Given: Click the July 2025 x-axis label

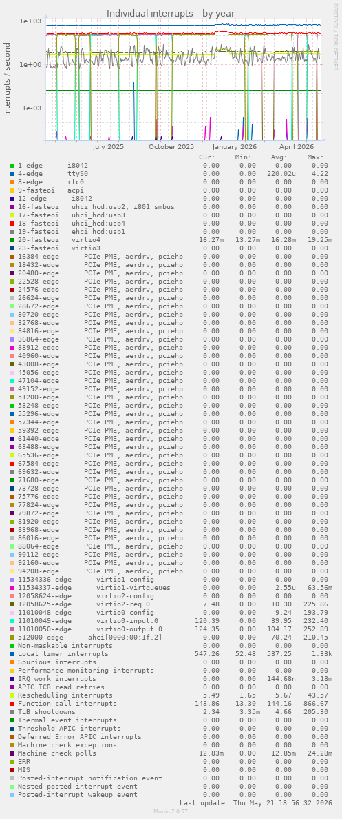Looking at the screenshot, I should [x=108, y=147].
